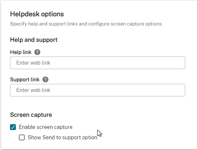This screenshot has height=150, width=197.
Task: Click the "Enter web link" placeholder under Help link
Action: [x=33, y=63]
